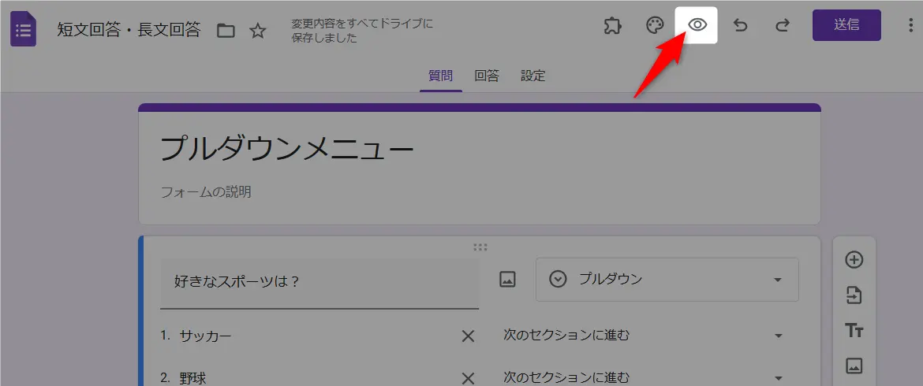Screen dimensions: 923x386
Task: Remove the 野球 option
Action: [468, 378]
